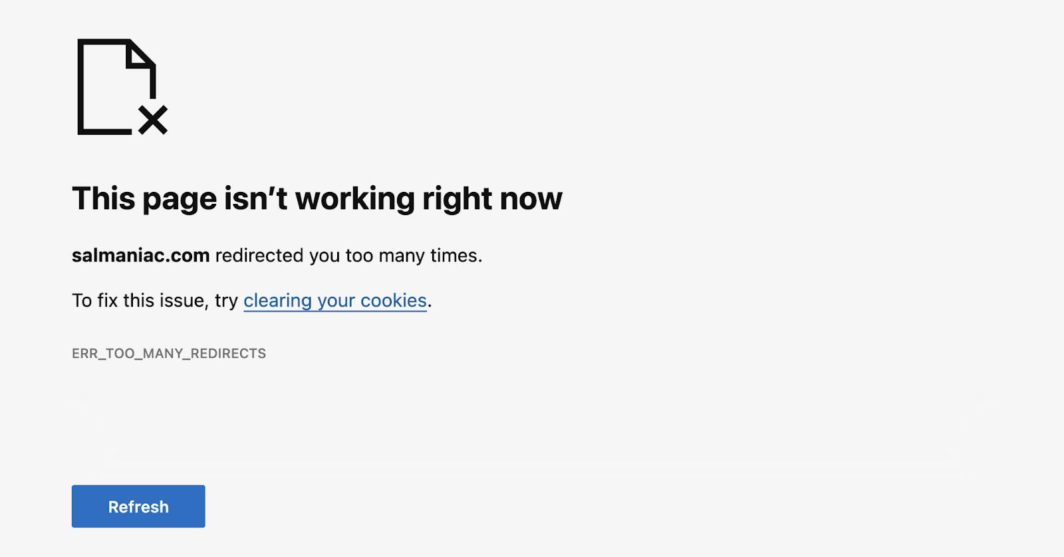Click the word "cookies" in the link
Screen dimensions: 1064x557
click(x=394, y=301)
